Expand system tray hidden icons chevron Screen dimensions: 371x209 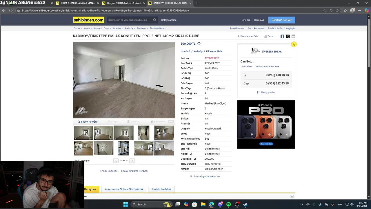[x=301, y=204]
